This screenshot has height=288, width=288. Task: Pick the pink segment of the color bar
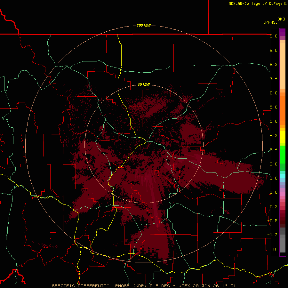pyautogui.click(x=283, y=194)
